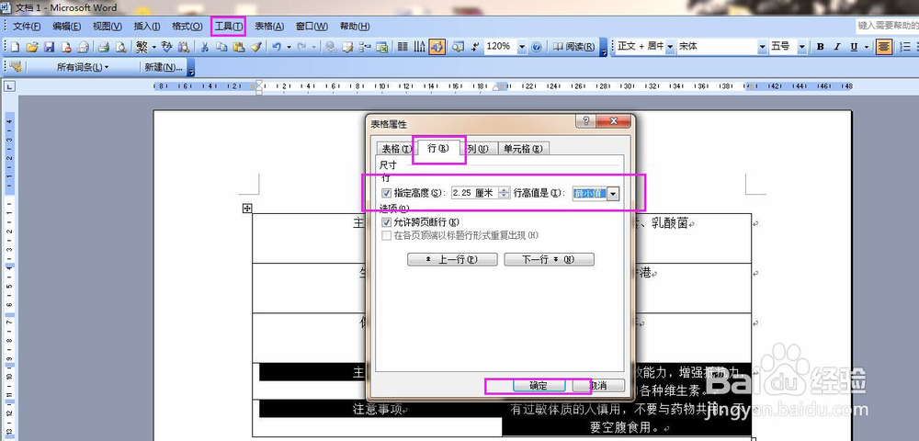Viewport: 919px width, 441px height.
Task: Create a new blank document icon
Action: point(16,47)
